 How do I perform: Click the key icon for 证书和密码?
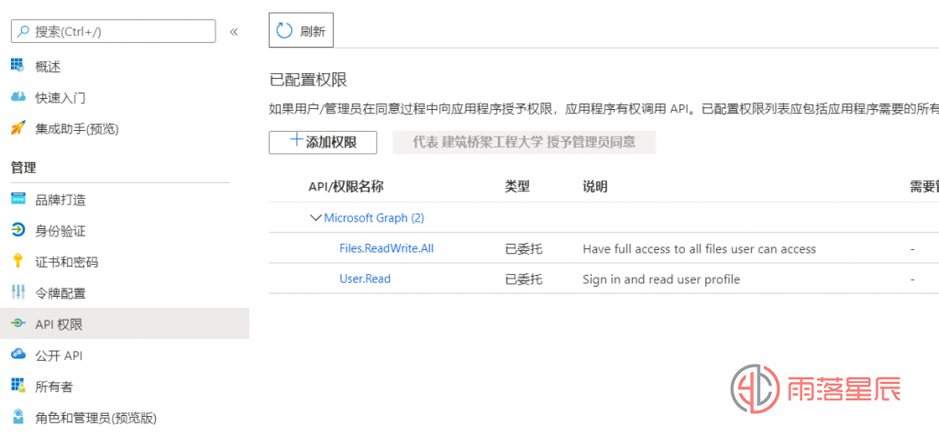(x=18, y=262)
